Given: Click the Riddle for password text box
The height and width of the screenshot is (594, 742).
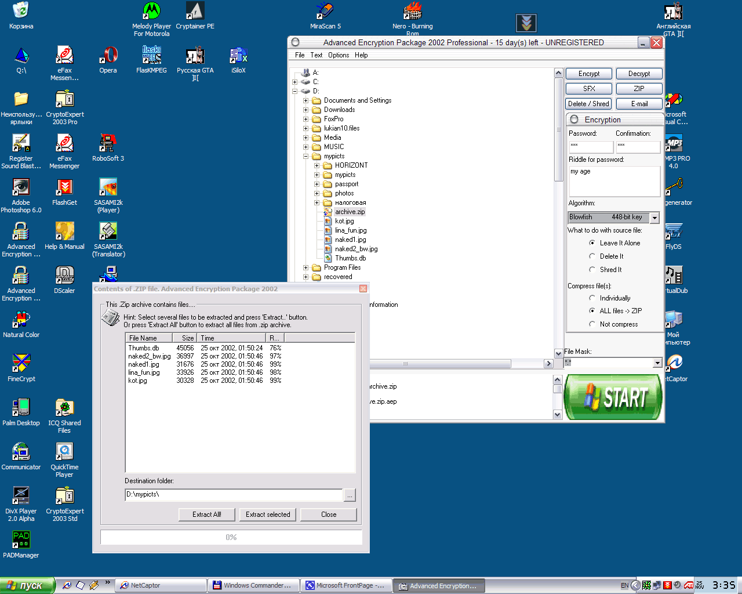Looking at the screenshot, I should [614, 181].
